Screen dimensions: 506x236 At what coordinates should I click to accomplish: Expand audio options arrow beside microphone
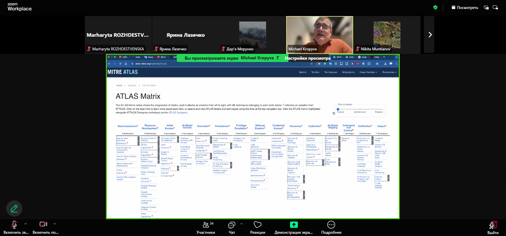(x=25, y=224)
